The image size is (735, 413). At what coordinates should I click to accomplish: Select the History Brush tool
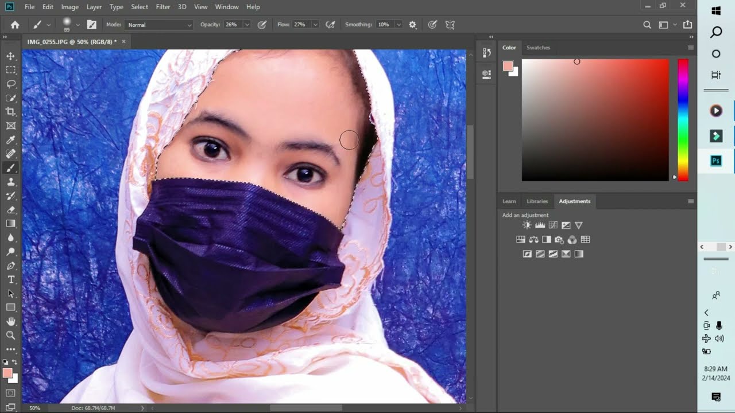tap(10, 196)
